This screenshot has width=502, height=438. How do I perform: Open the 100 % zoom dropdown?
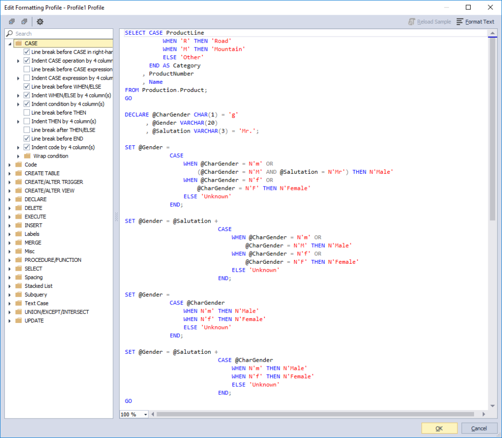pos(145,415)
